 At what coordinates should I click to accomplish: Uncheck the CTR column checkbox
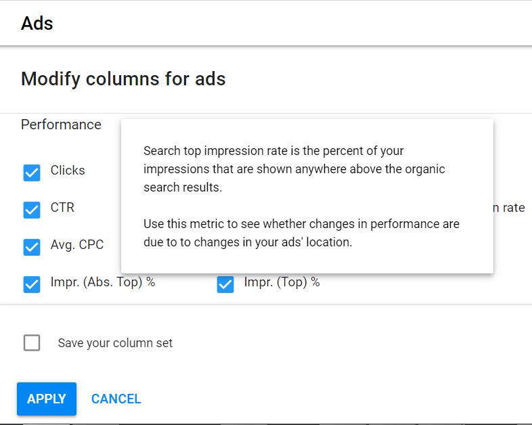(32, 210)
